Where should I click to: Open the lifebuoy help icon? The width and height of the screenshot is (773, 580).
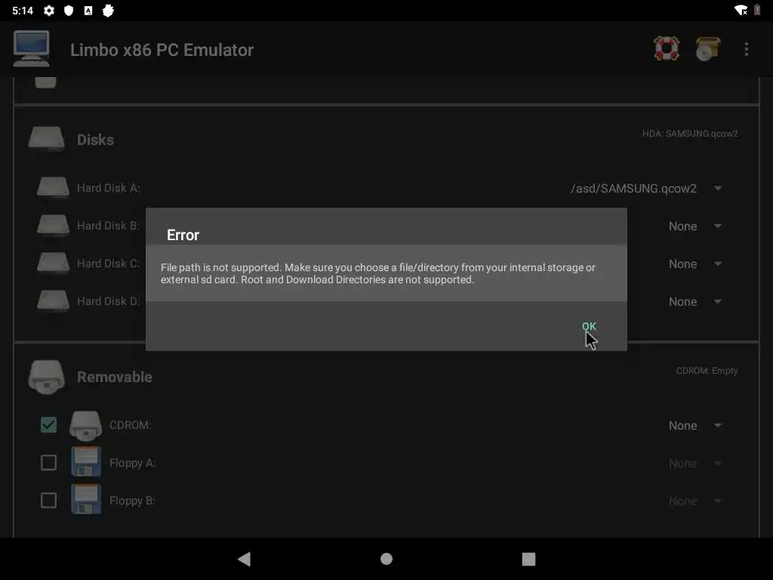pos(667,48)
